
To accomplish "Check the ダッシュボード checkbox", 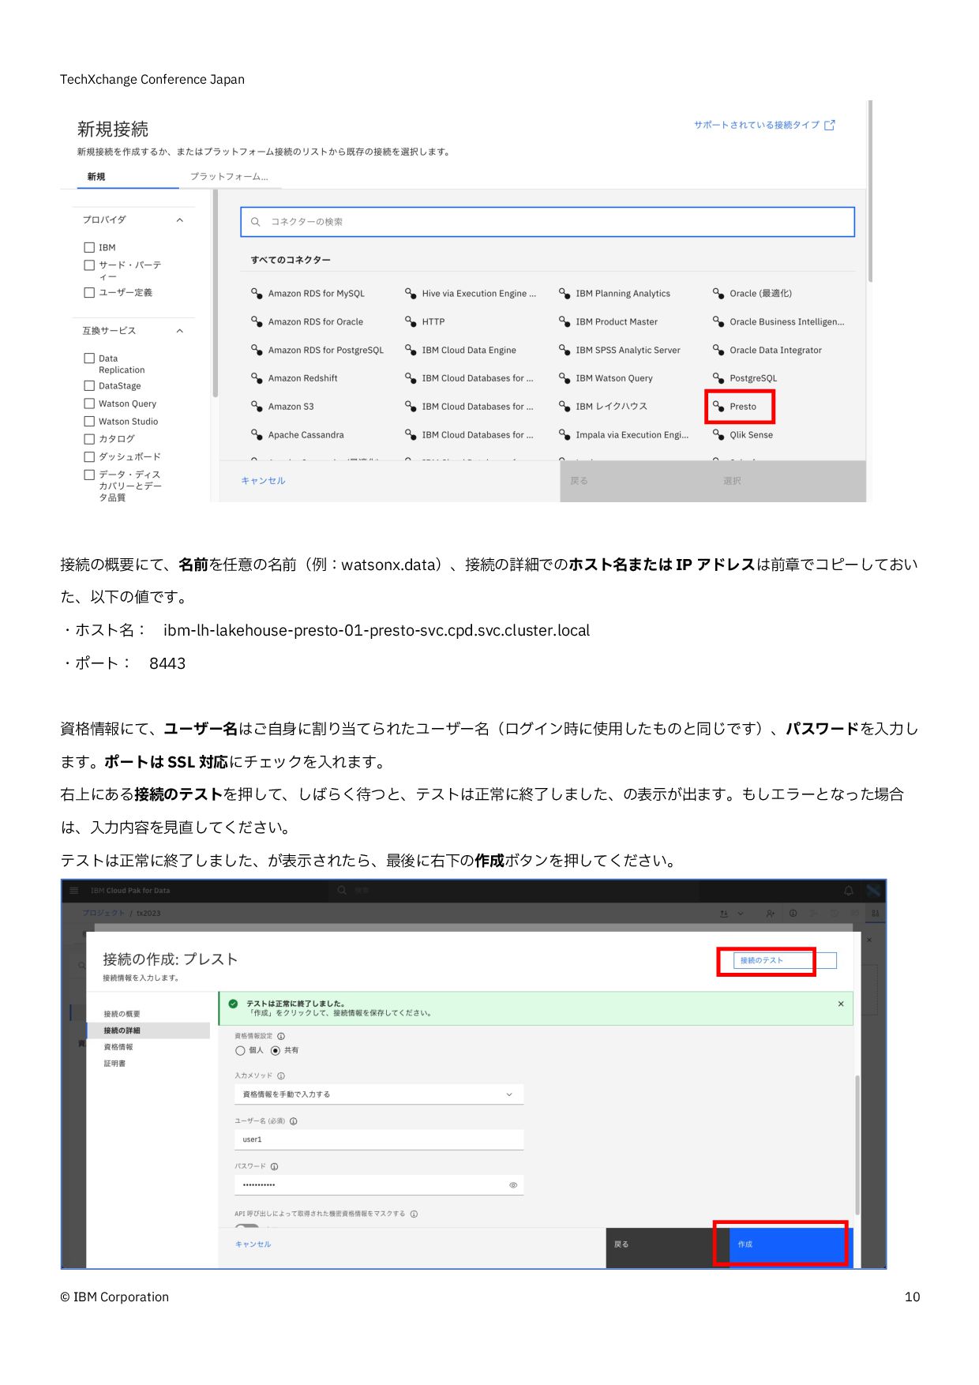I will (x=89, y=456).
